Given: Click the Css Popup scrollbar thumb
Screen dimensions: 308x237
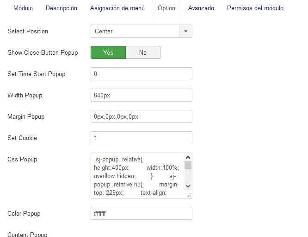Looking at the screenshot, I should tap(188, 165).
